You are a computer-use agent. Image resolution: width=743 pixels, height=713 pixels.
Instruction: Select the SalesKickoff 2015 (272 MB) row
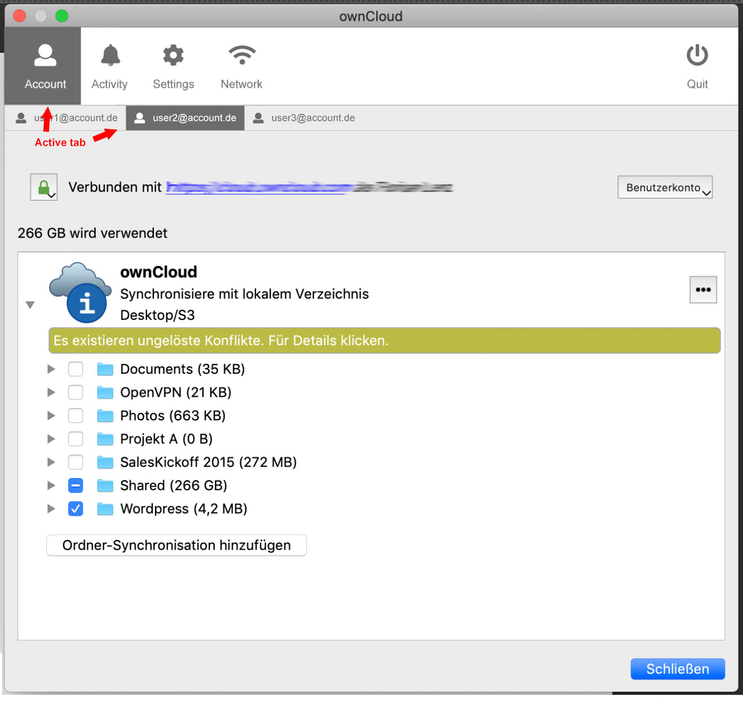pos(208,462)
